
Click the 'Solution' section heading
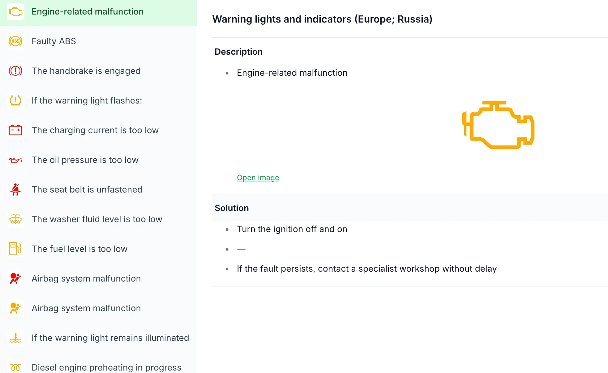(x=232, y=208)
